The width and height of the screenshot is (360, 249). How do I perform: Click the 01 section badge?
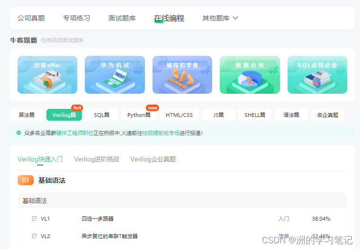[26, 180]
